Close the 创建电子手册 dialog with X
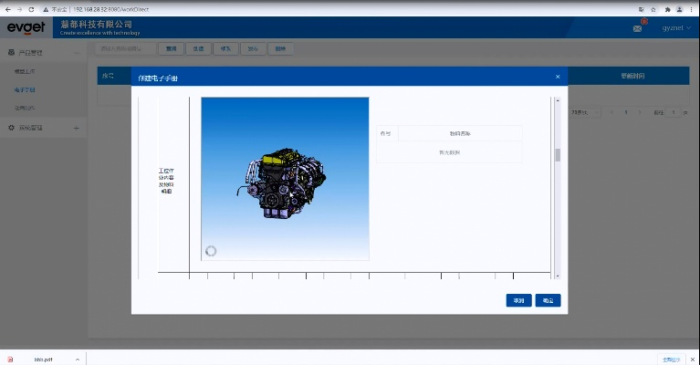700x365 pixels. (558, 77)
